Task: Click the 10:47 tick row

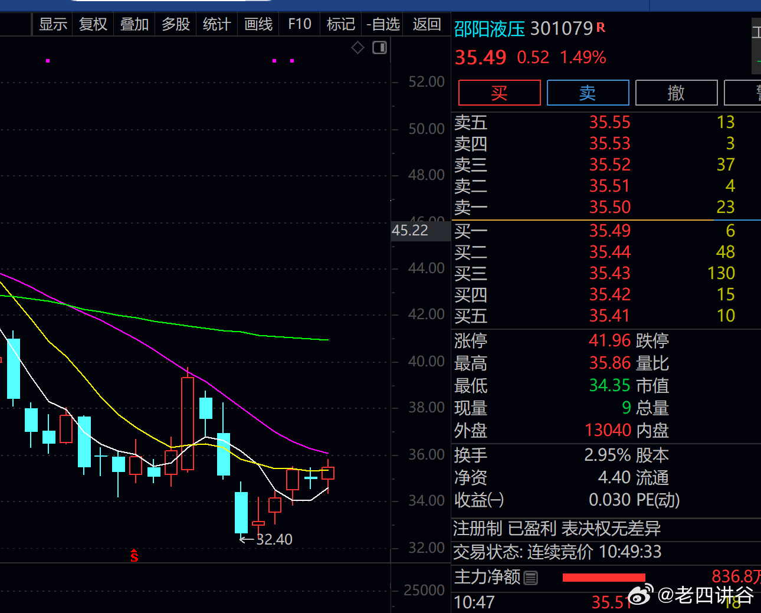Action: (x=606, y=602)
